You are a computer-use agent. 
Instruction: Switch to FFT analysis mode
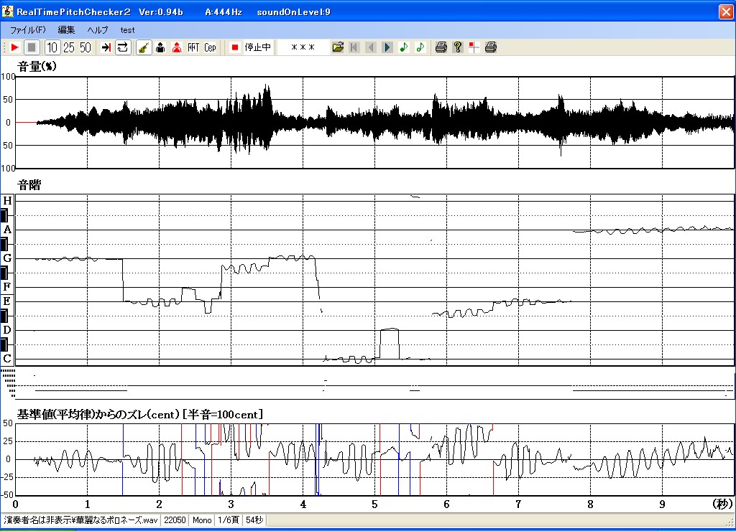193,47
